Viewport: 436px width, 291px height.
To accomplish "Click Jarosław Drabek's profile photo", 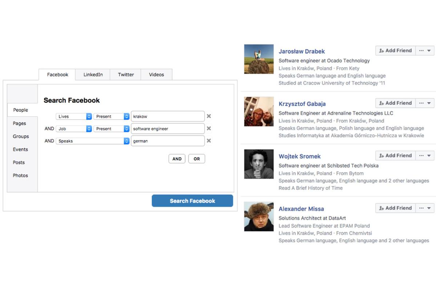I will tap(259, 59).
